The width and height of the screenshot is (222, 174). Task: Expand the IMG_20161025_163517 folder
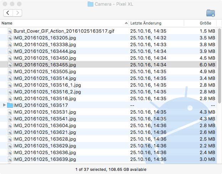4,105
